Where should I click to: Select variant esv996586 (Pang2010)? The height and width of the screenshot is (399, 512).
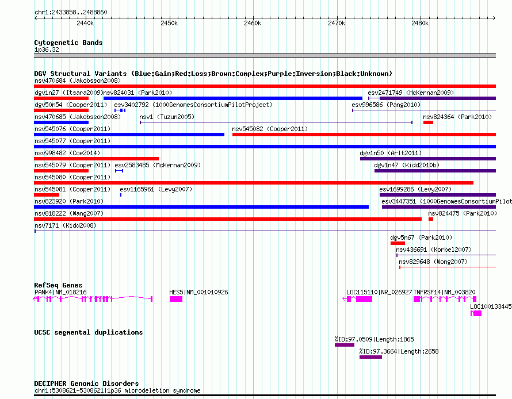tap(386, 105)
